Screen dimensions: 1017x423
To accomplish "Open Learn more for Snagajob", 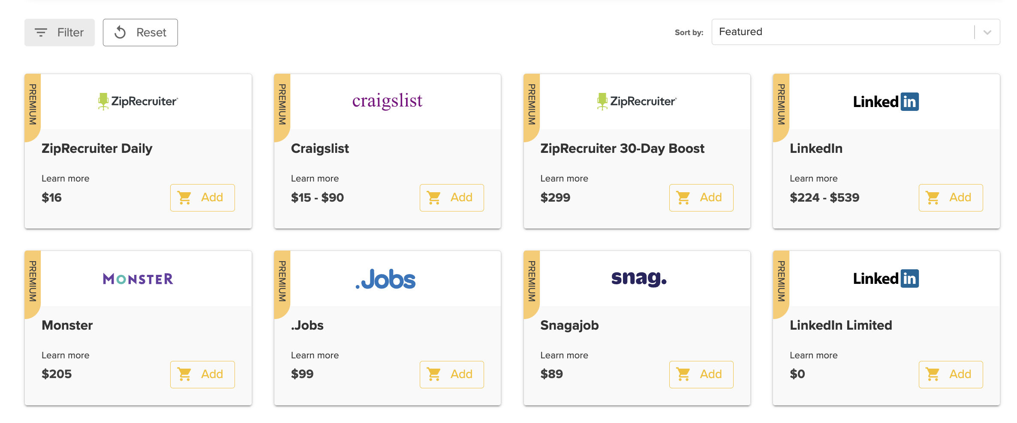I will point(564,355).
